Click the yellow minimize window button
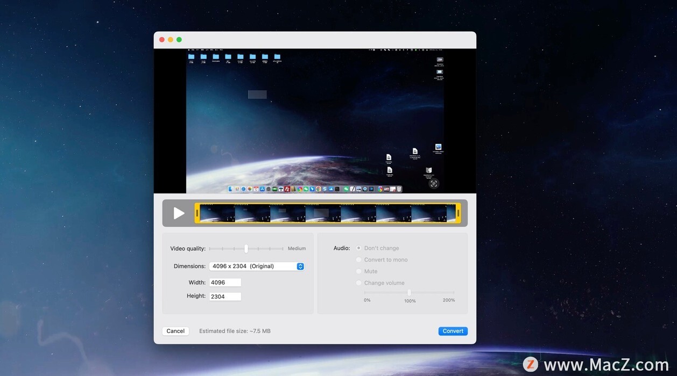 tap(171, 40)
